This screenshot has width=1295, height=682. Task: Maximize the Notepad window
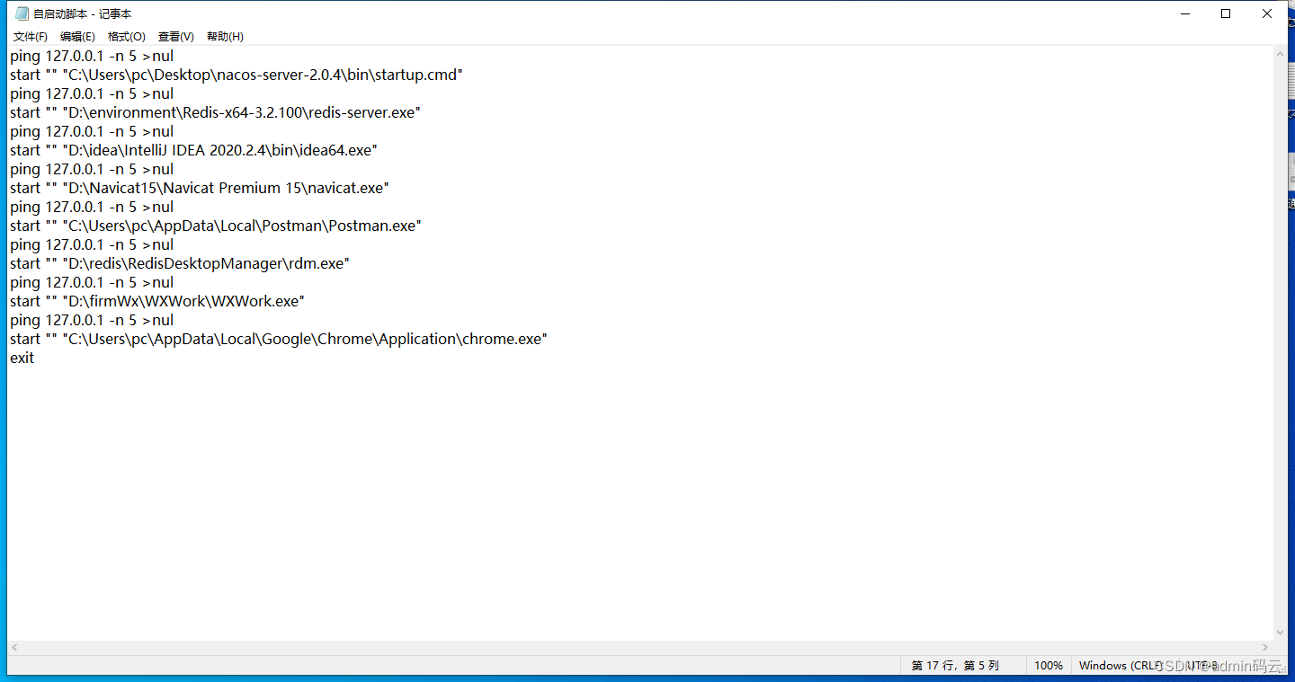(1226, 13)
